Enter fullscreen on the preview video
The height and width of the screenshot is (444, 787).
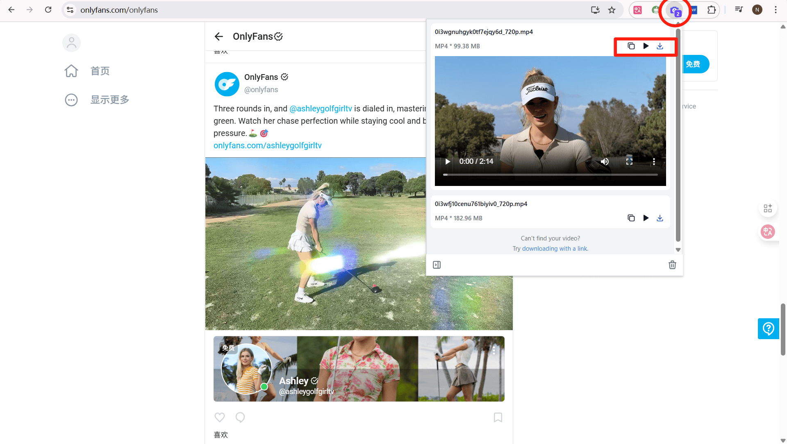(629, 161)
